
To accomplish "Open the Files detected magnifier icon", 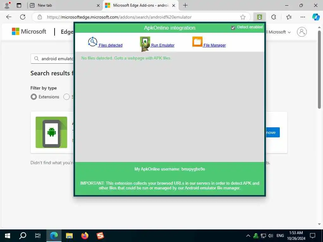I will pos(92,42).
